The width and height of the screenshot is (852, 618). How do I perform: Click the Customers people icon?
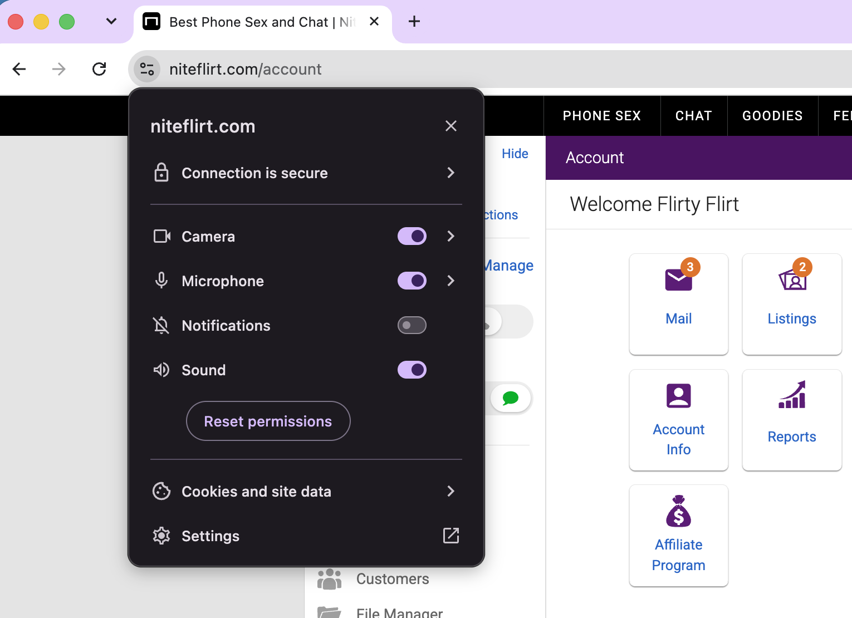pyautogui.click(x=329, y=579)
